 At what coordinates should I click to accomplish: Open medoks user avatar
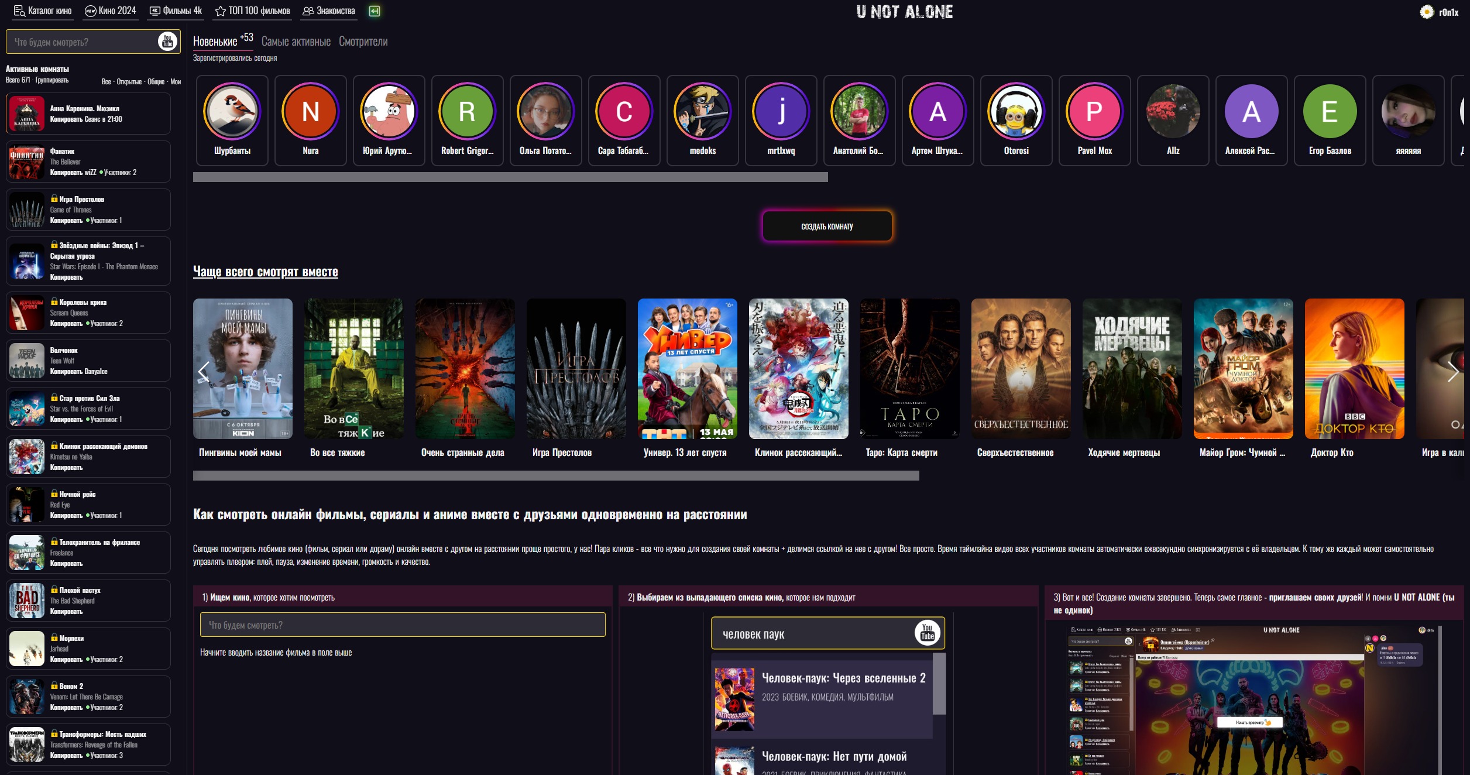pyautogui.click(x=703, y=111)
